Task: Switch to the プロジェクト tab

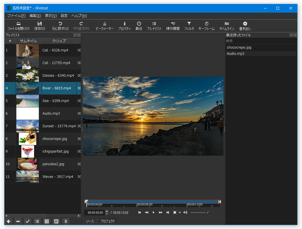Action: point(108,221)
